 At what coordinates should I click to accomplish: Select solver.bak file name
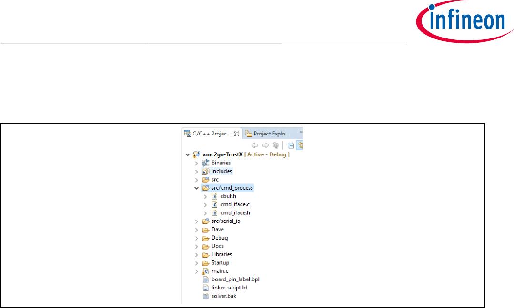224,296
